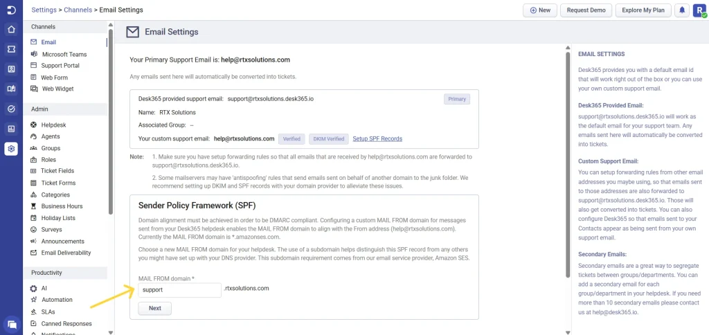709x335 pixels.
Task: Go to Channels breadcrumb link
Action: pos(78,10)
